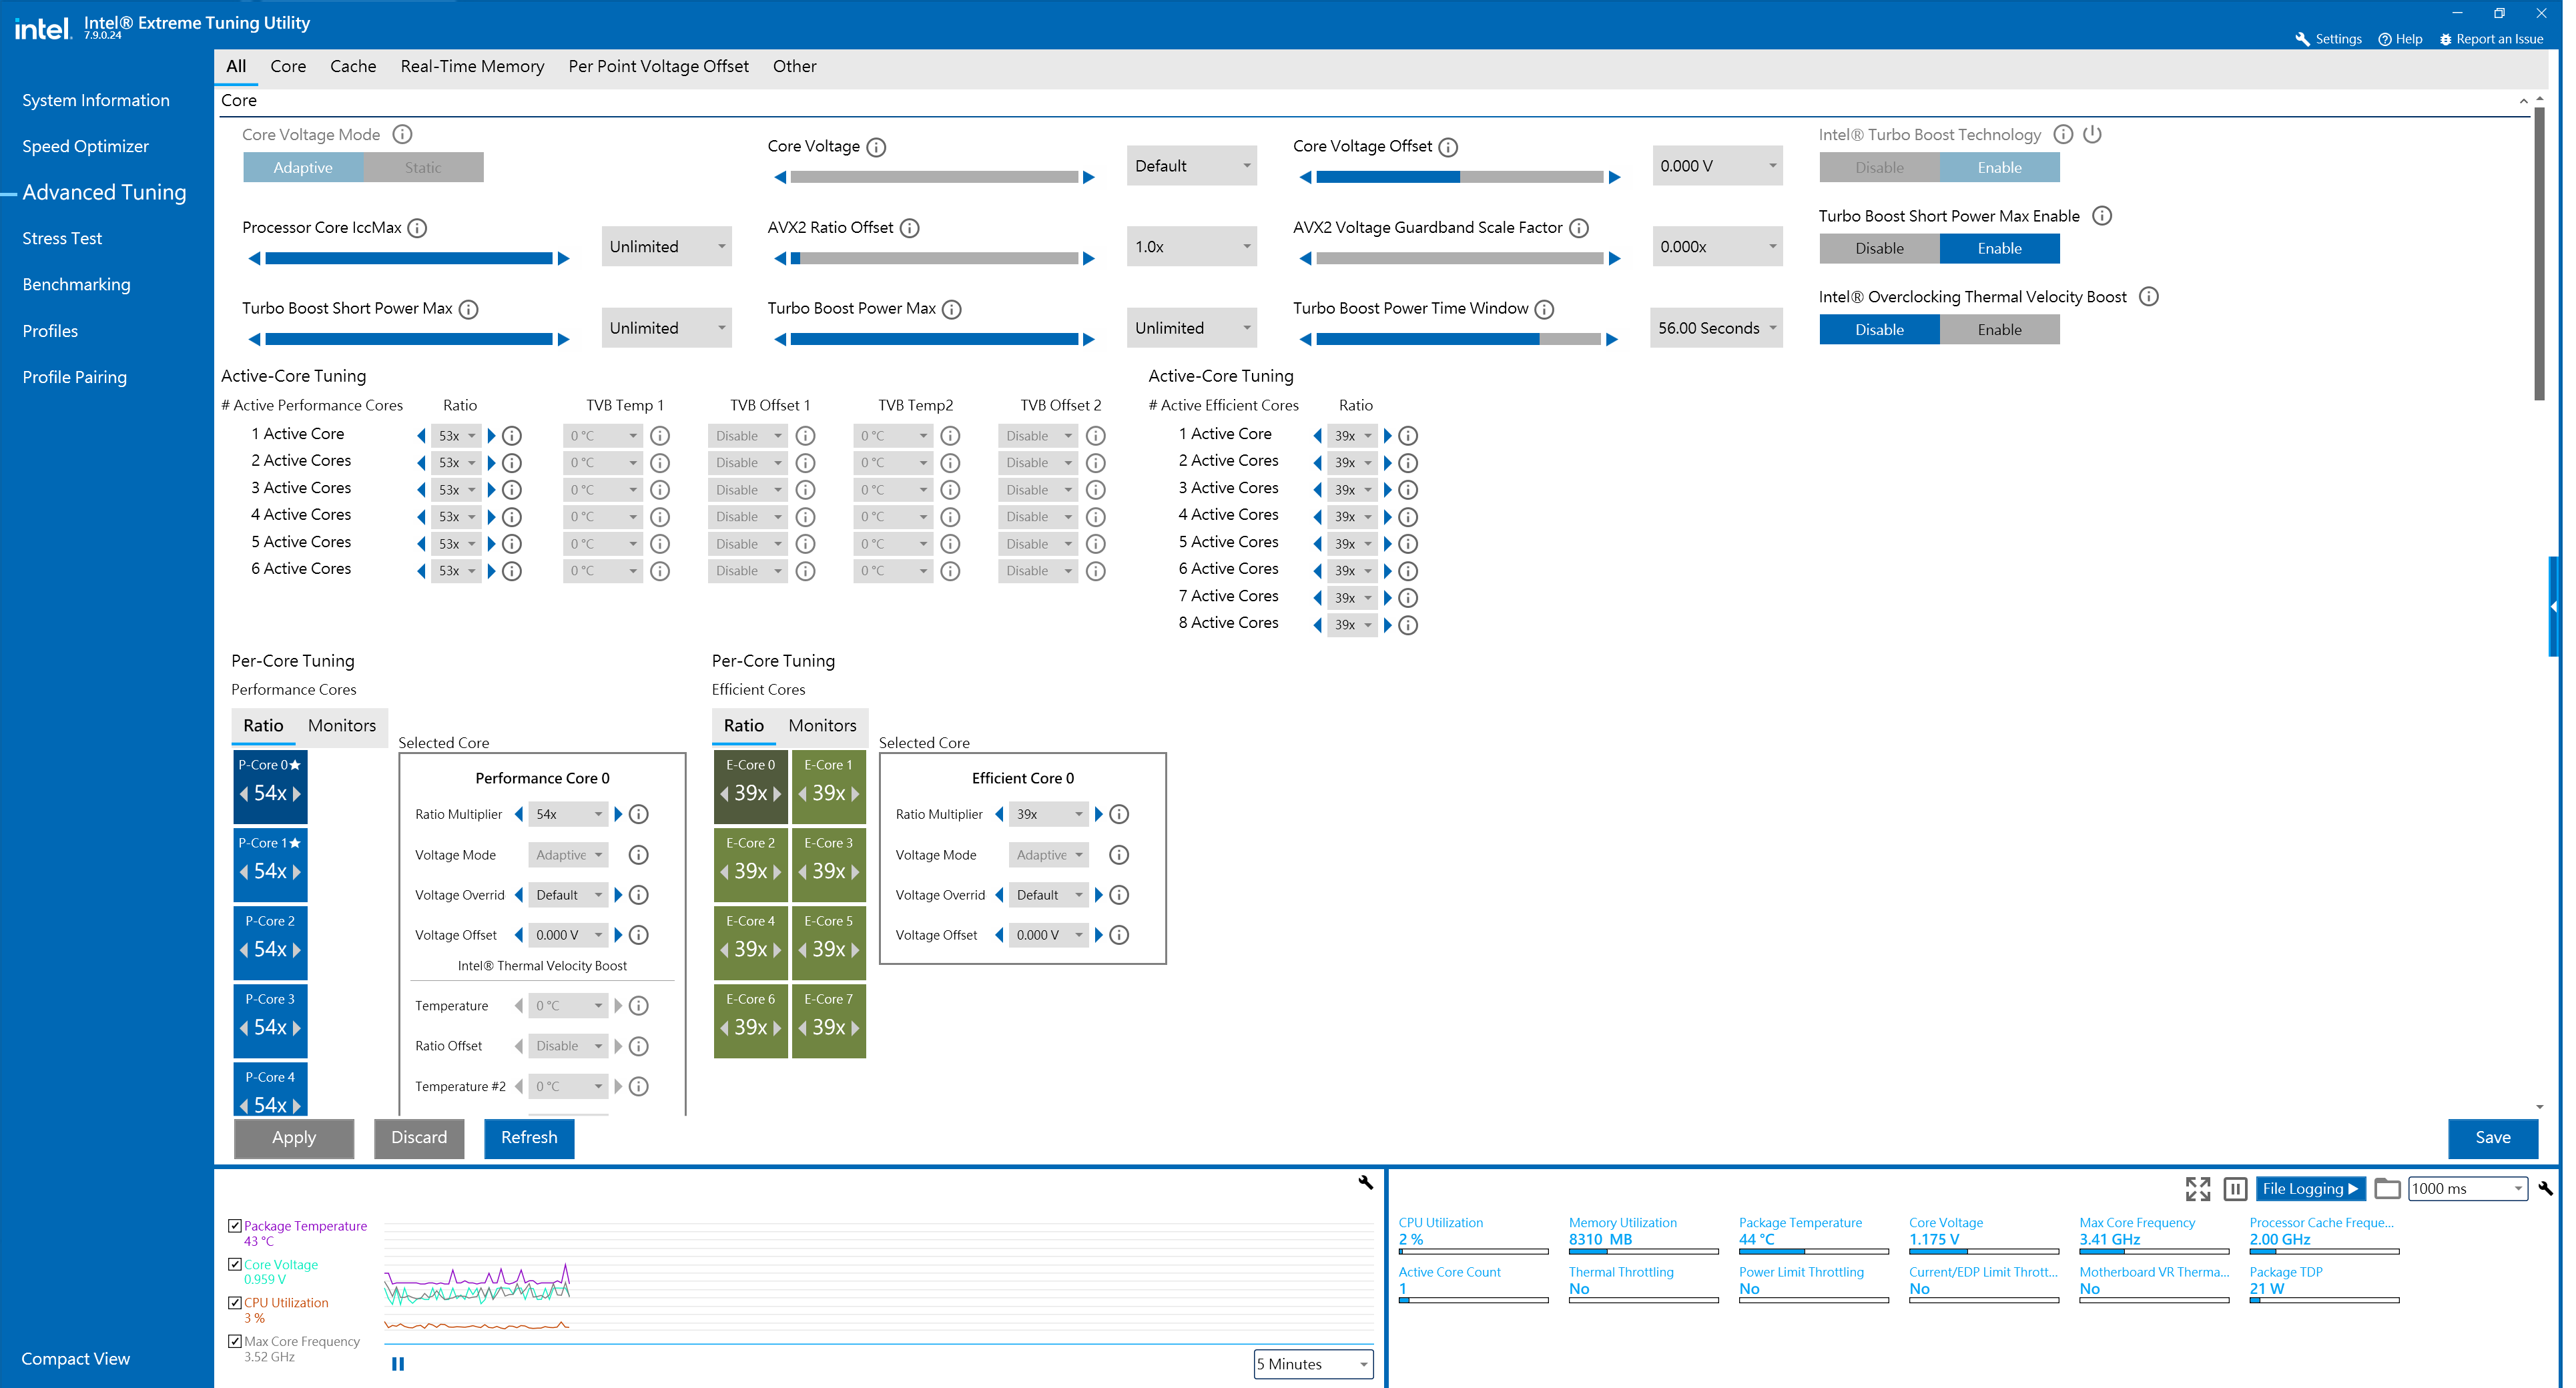Click info icon beside Core Voltage
The width and height of the screenshot is (2576, 1388).
(x=876, y=147)
